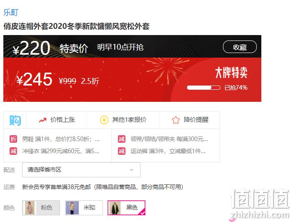Click the 已抢74% progress bar
Viewport: 293px width, 222px height.
(x=204, y=88)
